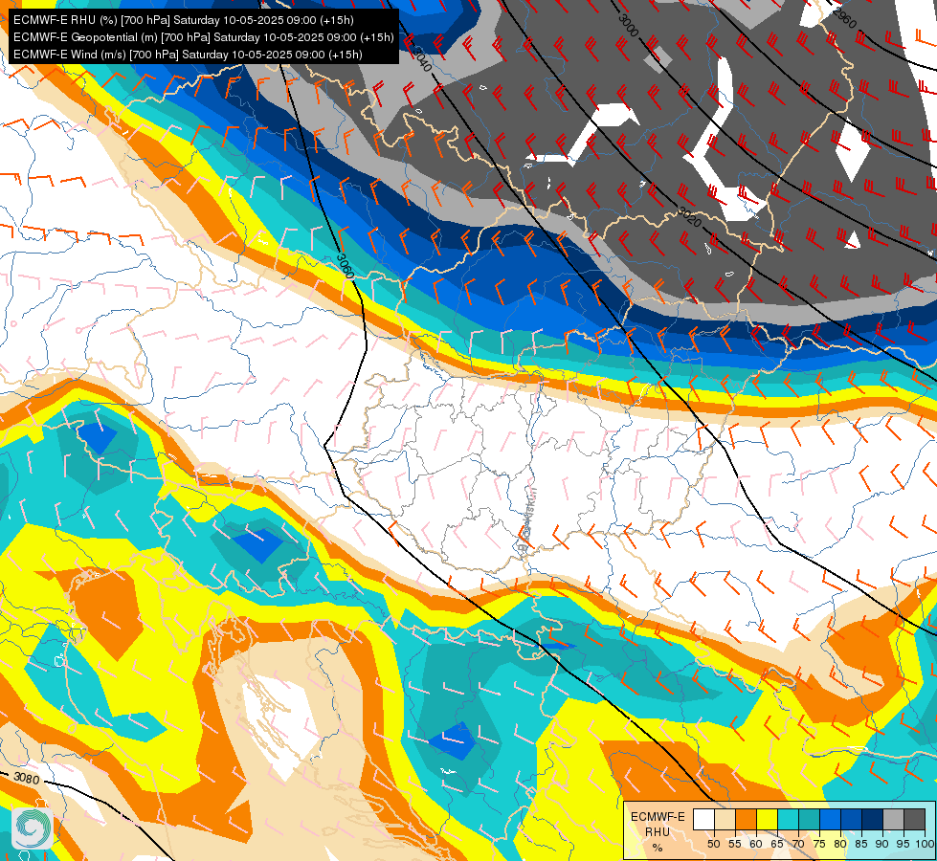This screenshot has height=861, width=937.
Task: Click the orange 55-60% legend swatch
Action: pos(746,819)
